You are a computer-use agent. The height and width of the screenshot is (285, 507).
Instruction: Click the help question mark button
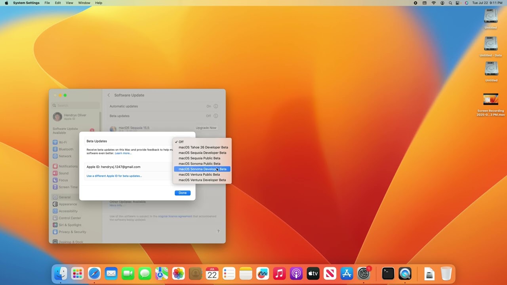[x=218, y=231]
